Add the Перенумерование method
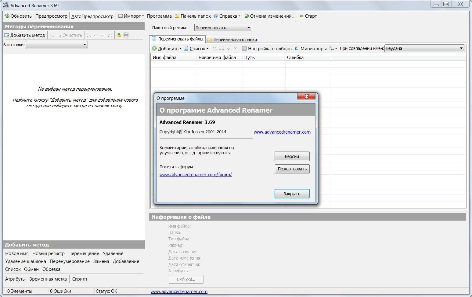This screenshot has width=472, height=297. (x=70, y=261)
